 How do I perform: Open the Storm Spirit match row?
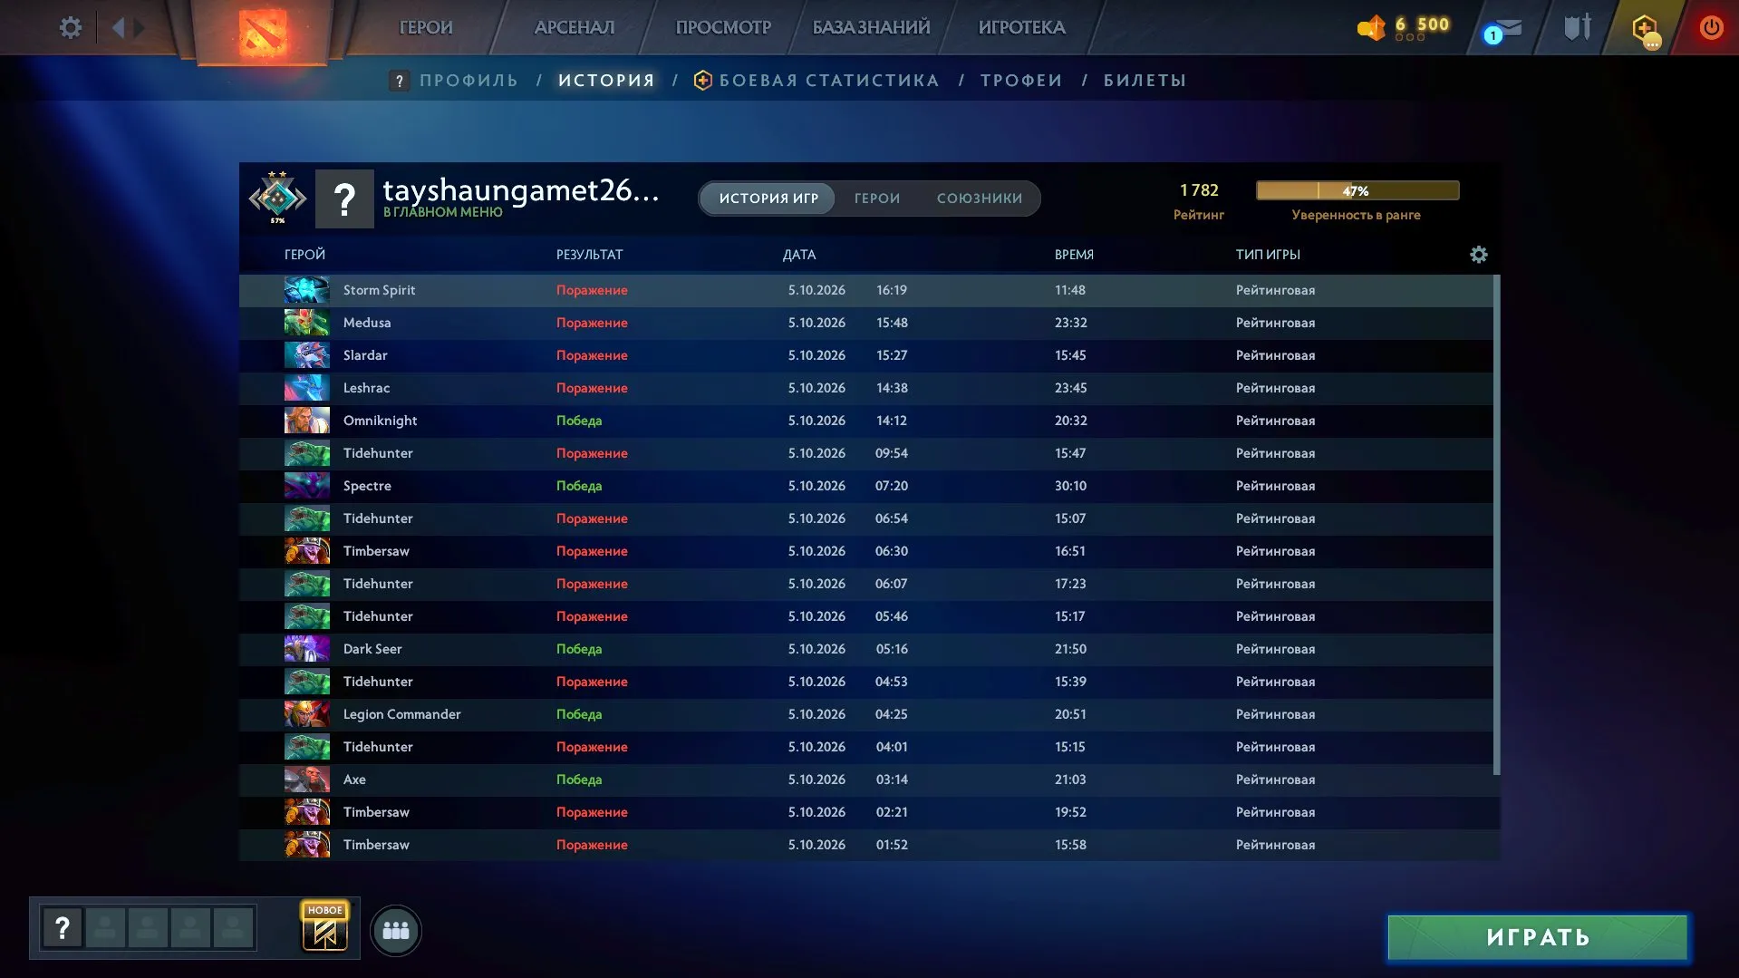866,290
